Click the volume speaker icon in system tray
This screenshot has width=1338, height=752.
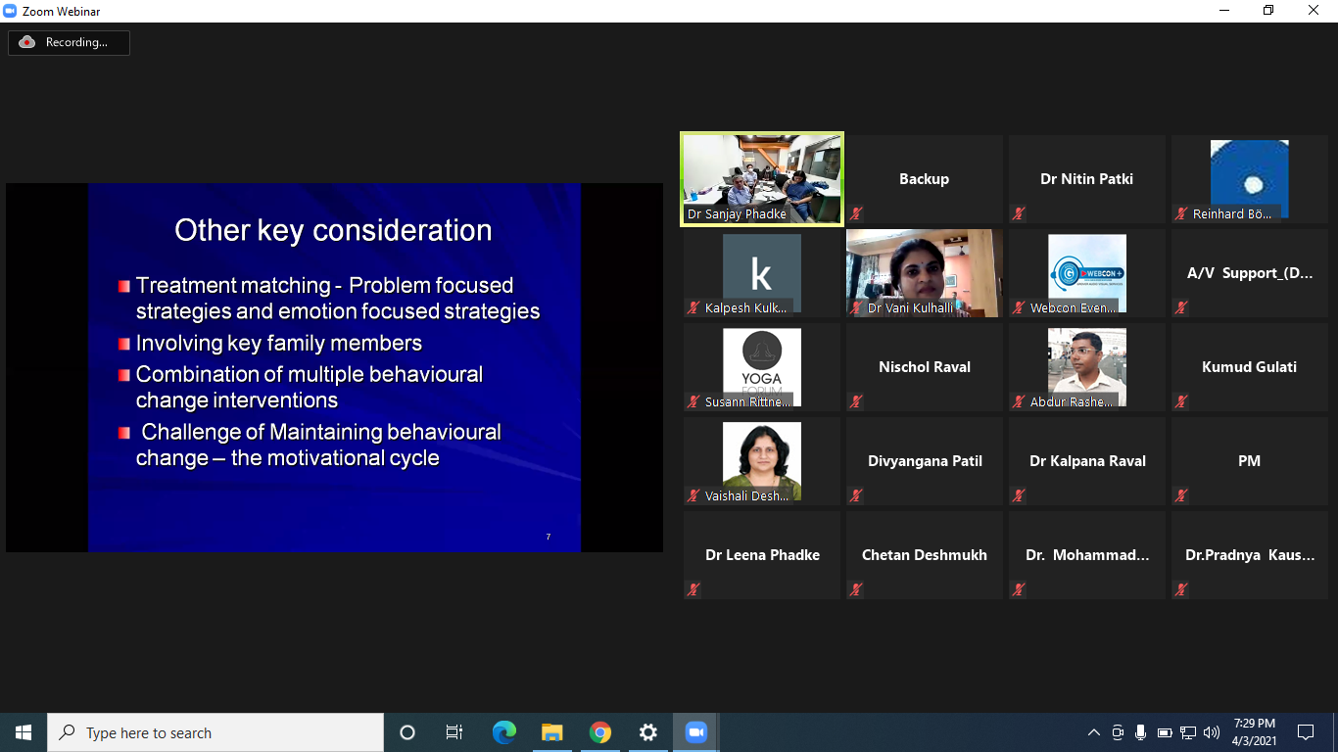(1212, 732)
